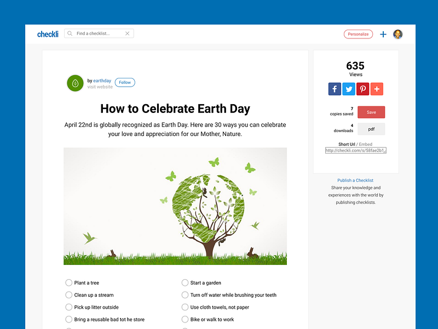Check off 'Start a garden'
438x329 pixels.
[x=185, y=283]
